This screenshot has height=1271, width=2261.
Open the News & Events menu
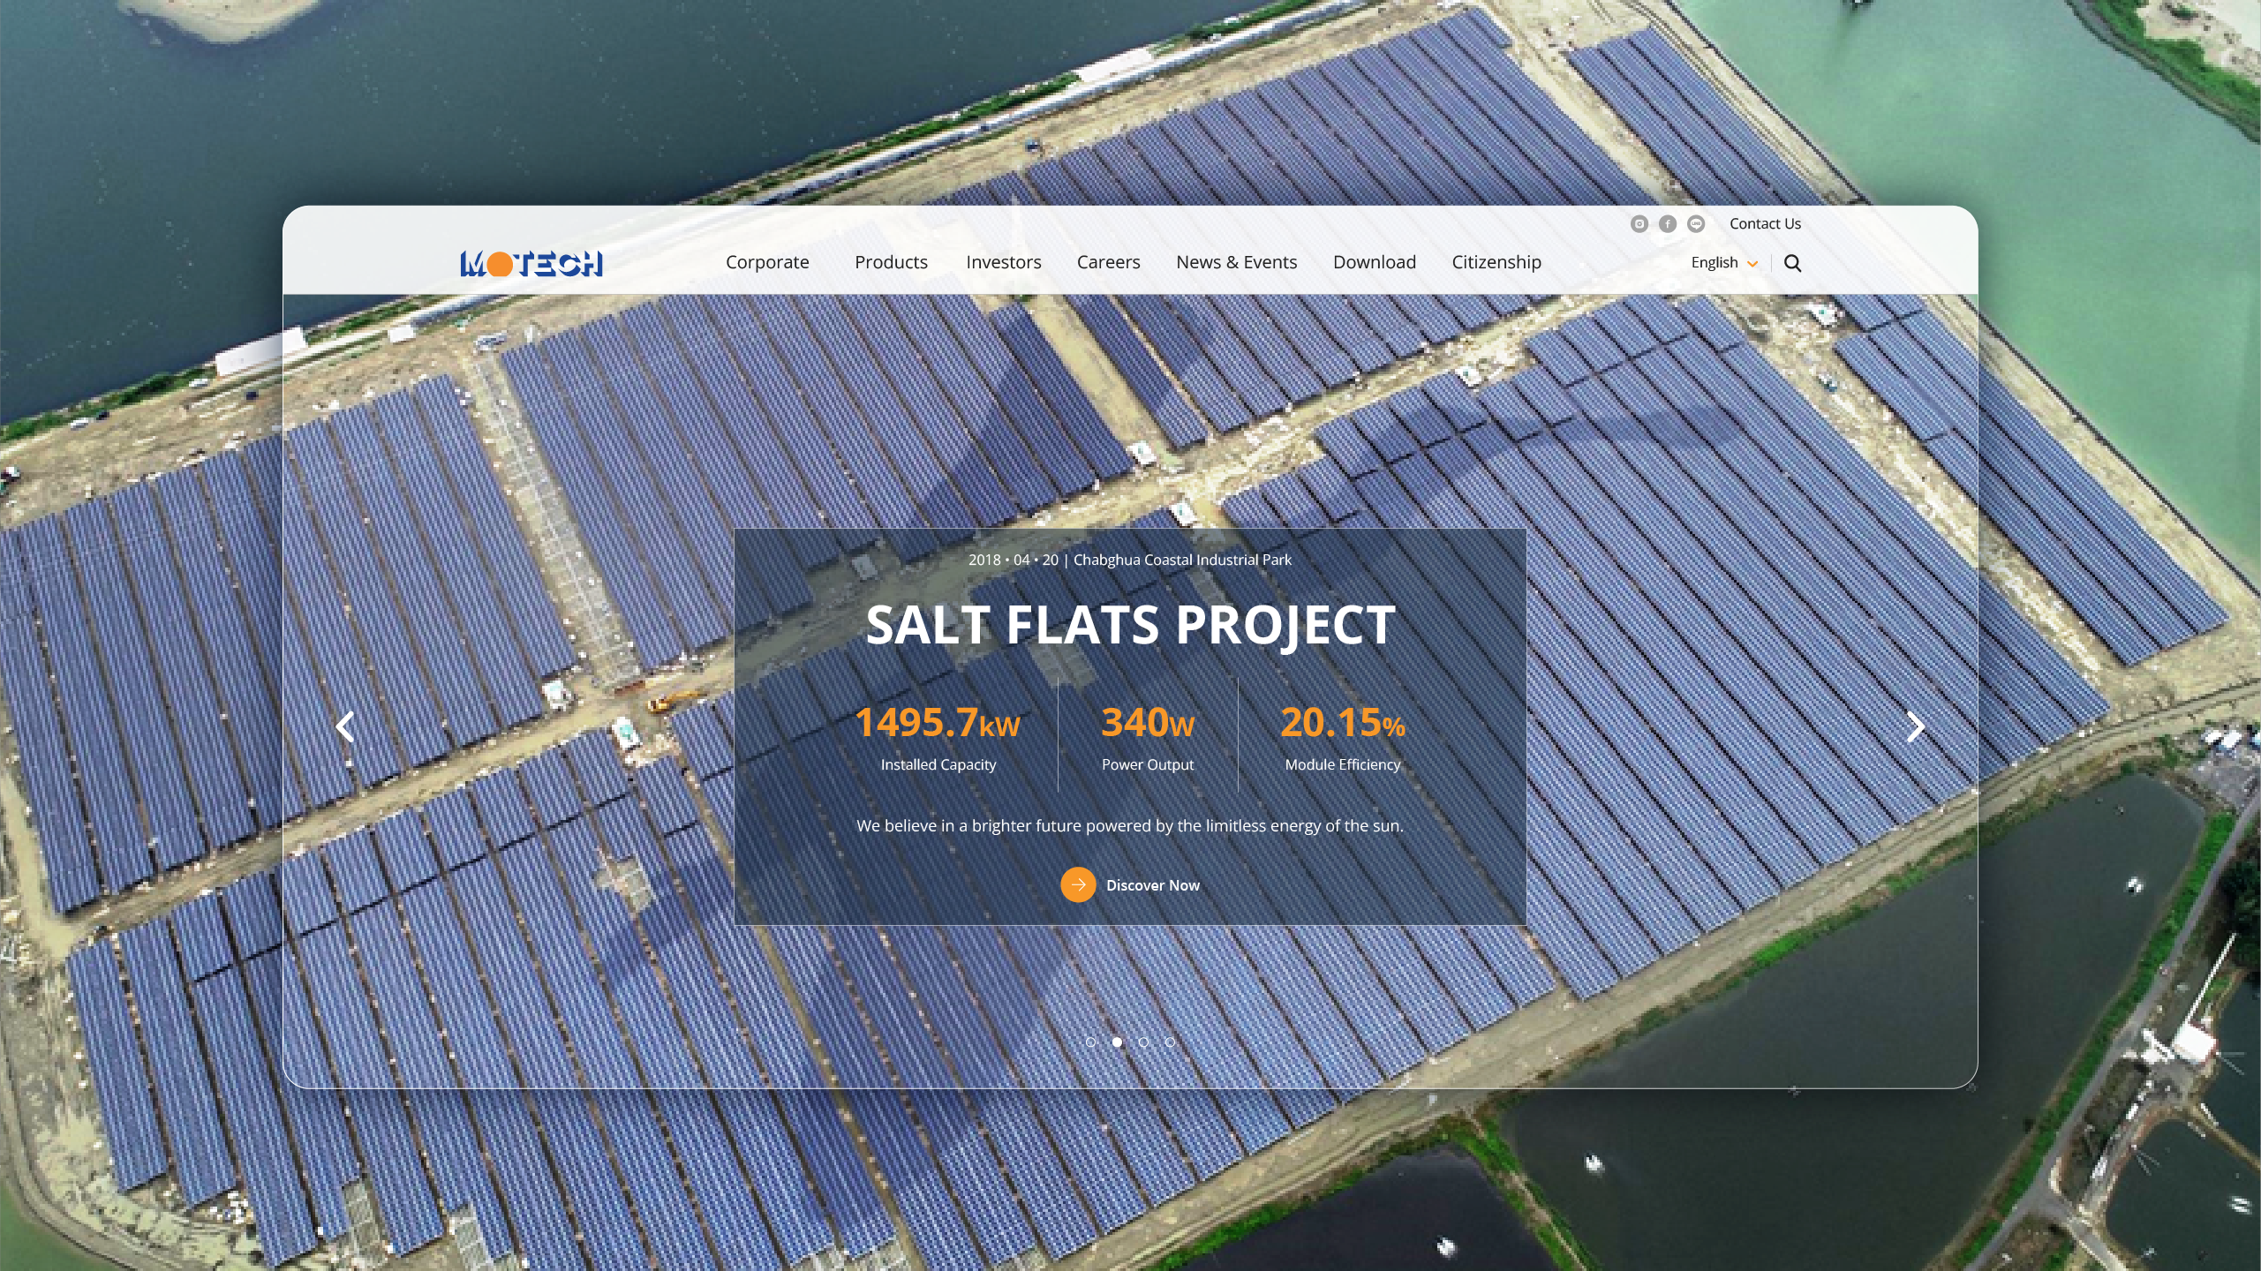(1236, 262)
